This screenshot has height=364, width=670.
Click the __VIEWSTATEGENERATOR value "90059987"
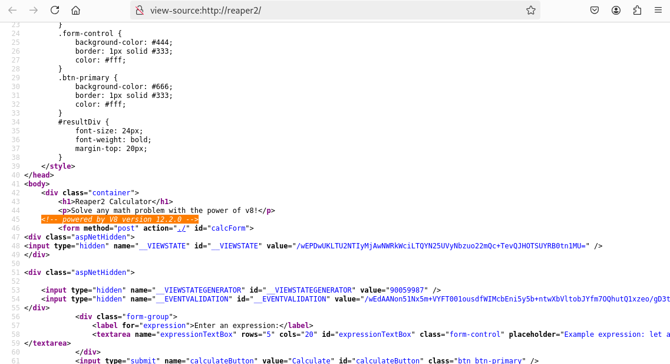(x=407, y=290)
